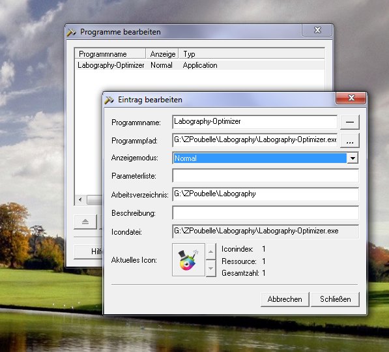This screenshot has width=389, height=352.
Task: Click the Application cell in program list
Action: [x=200, y=65]
